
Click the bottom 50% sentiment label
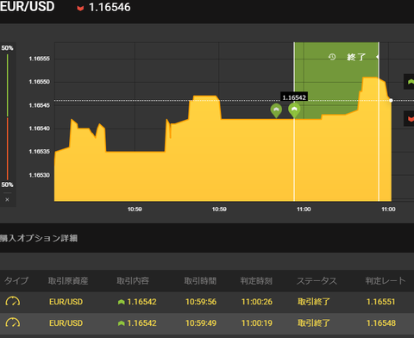pos(7,185)
